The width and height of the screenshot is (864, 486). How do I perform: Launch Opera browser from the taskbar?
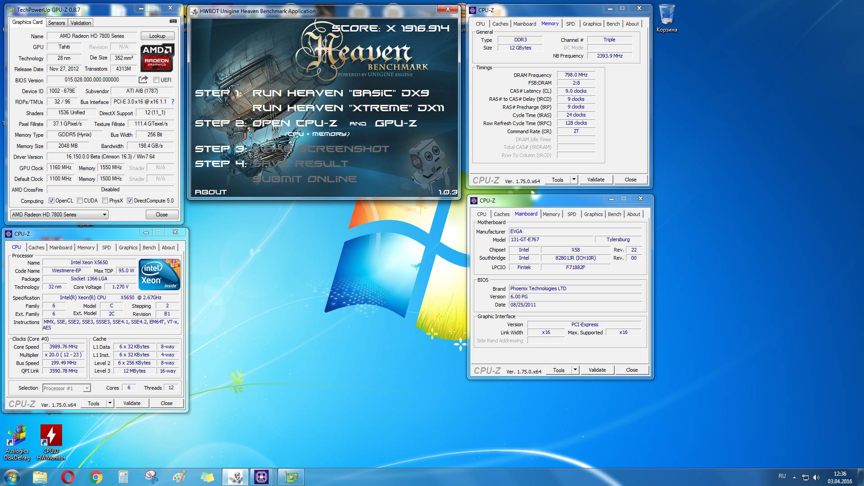coord(68,477)
